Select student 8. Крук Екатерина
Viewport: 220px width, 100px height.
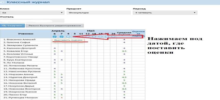[x=18, y=60]
